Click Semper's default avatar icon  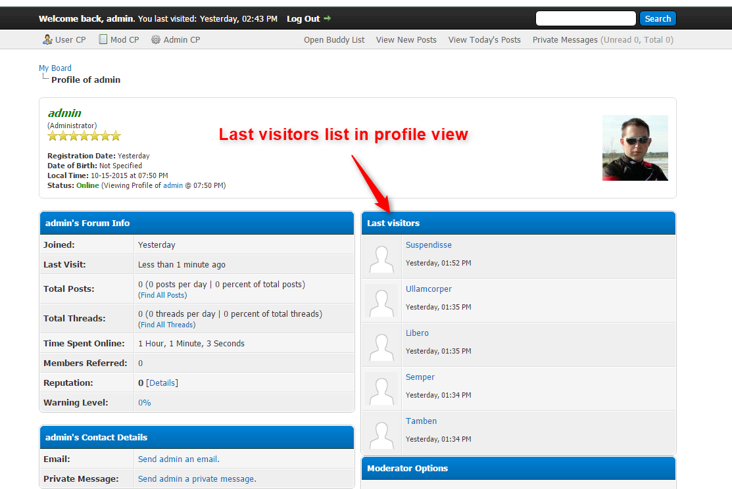click(381, 389)
